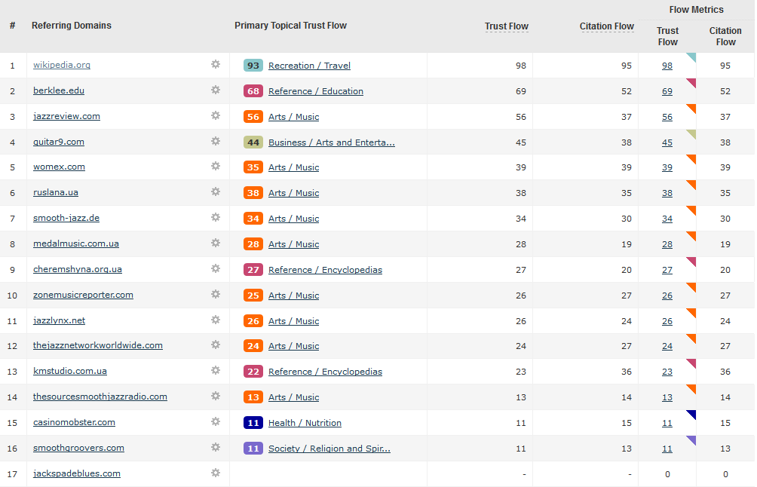Visit the jazzreview.com domain link

(x=66, y=116)
